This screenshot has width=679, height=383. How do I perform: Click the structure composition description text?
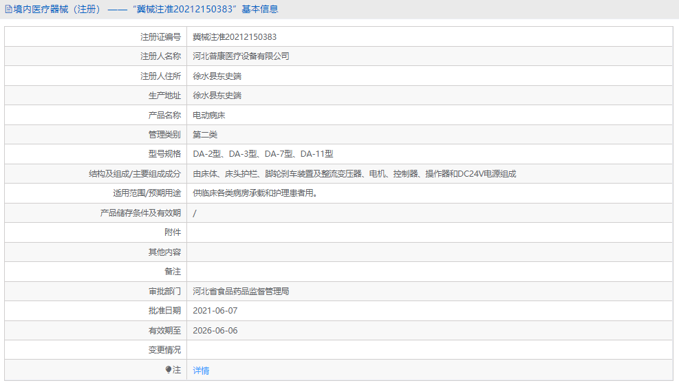click(354, 174)
